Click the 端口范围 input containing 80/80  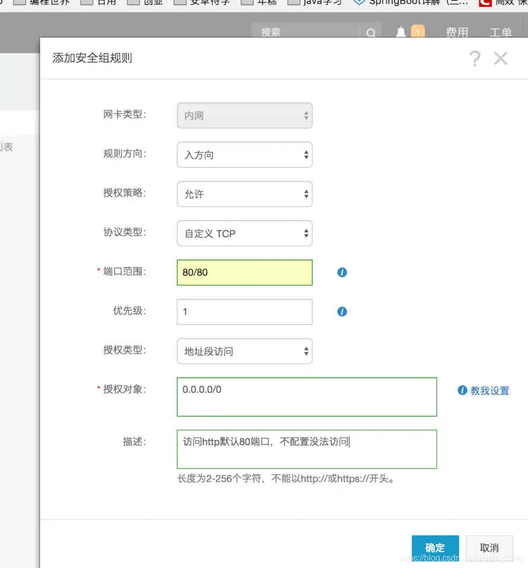point(244,272)
